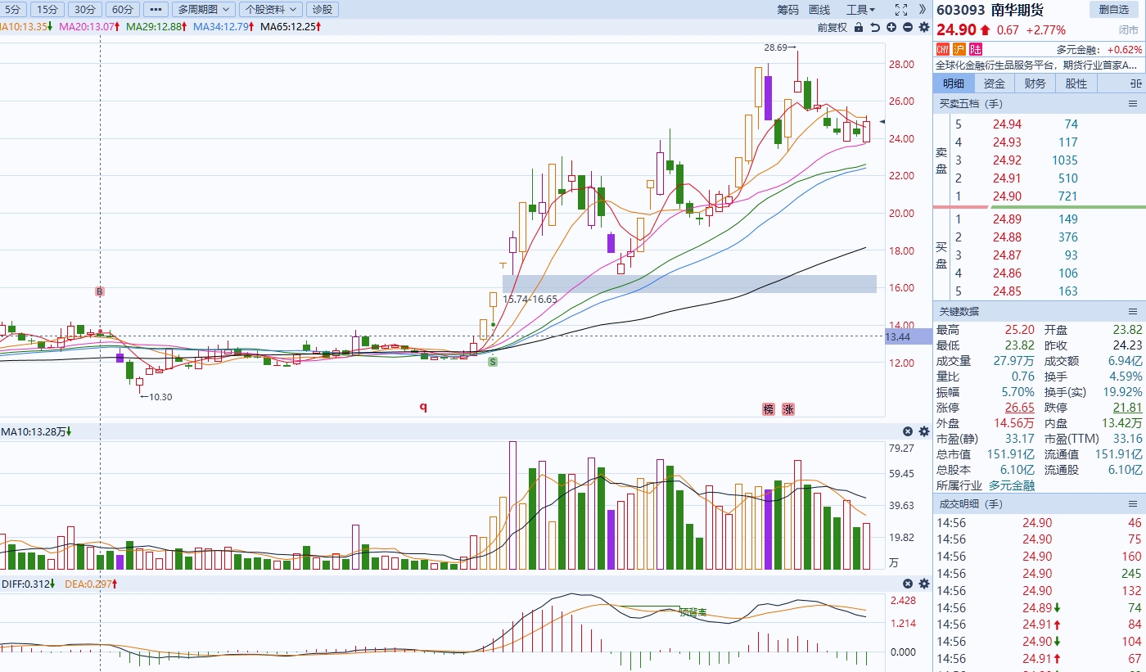Toggle 前复权 price adjustment

point(832,27)
